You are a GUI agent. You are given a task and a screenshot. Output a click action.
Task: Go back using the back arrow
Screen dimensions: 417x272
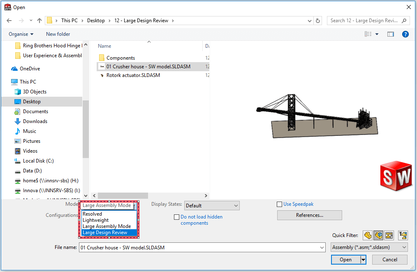9,20
